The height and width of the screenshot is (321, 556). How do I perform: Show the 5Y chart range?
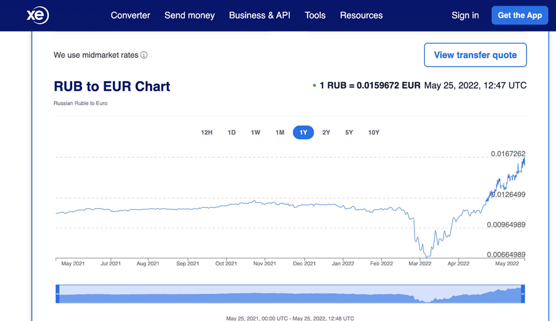(349, 132)
